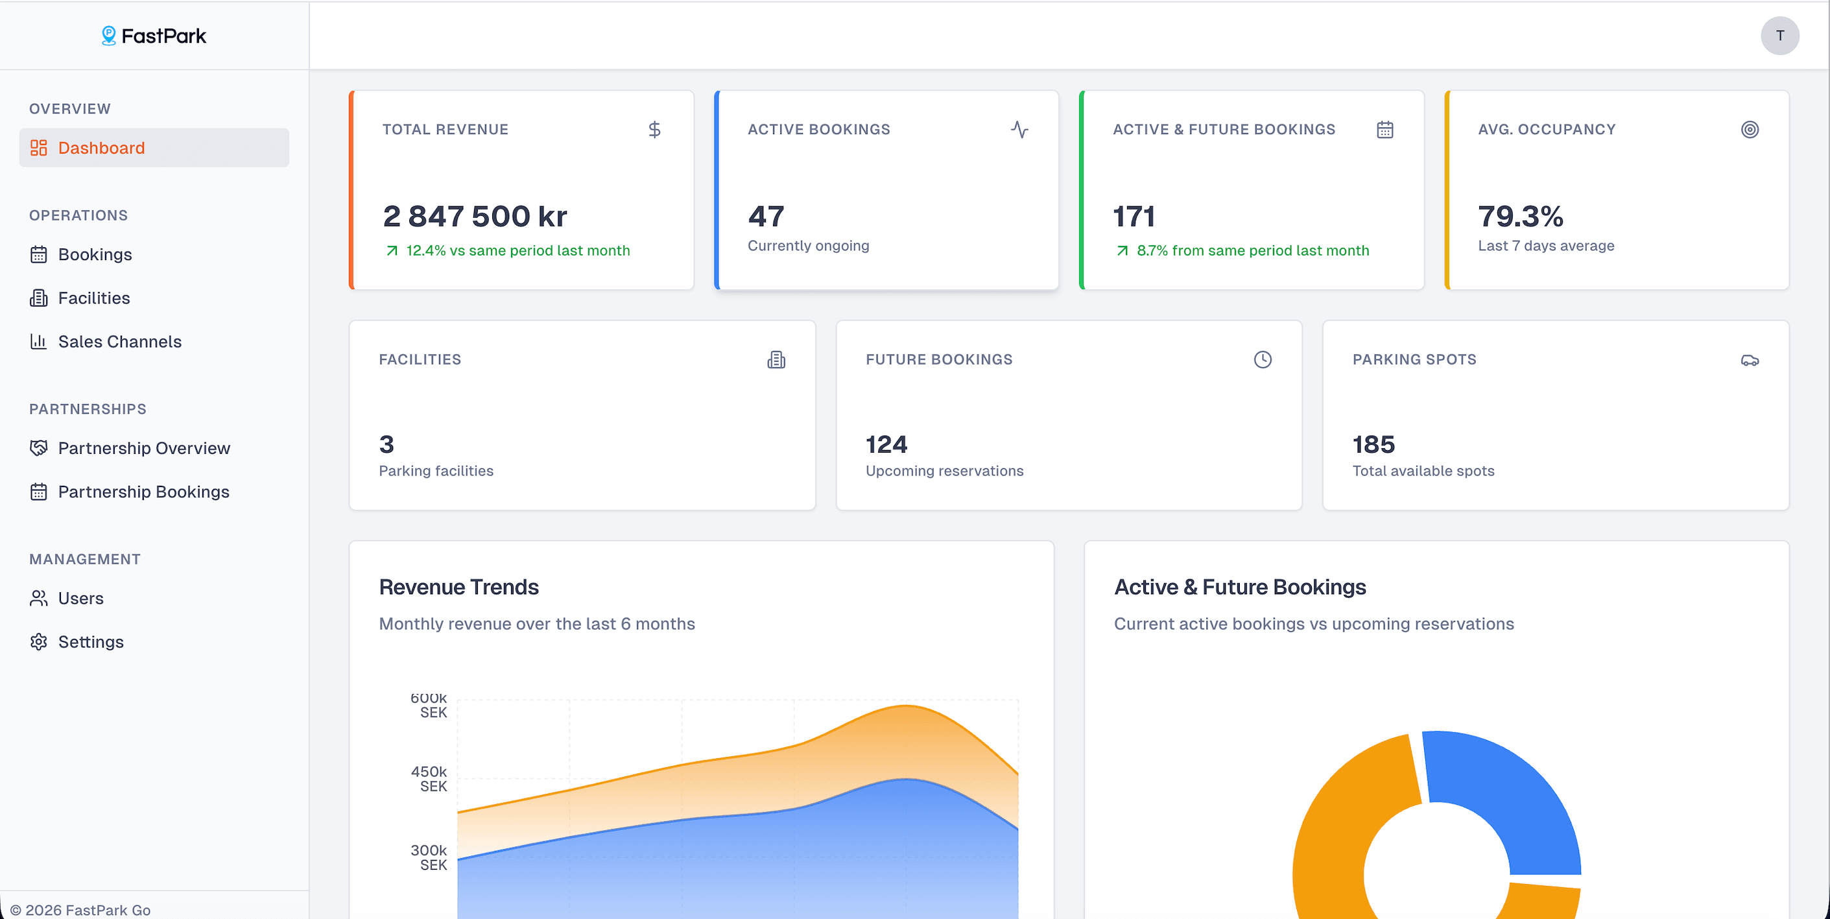Viewport: 1830px width, 919px height.
Task: Open Bookings from the Operations section
Action: tap(95, 254)
